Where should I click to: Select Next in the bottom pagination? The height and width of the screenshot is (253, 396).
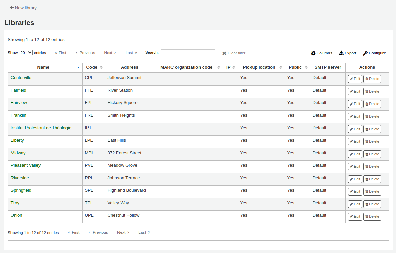pyautogui.click(x=123, y=232)
